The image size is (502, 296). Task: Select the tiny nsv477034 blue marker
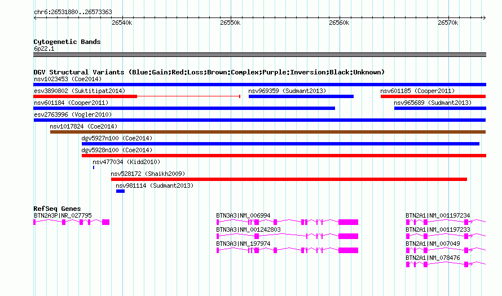coord(94,167)
